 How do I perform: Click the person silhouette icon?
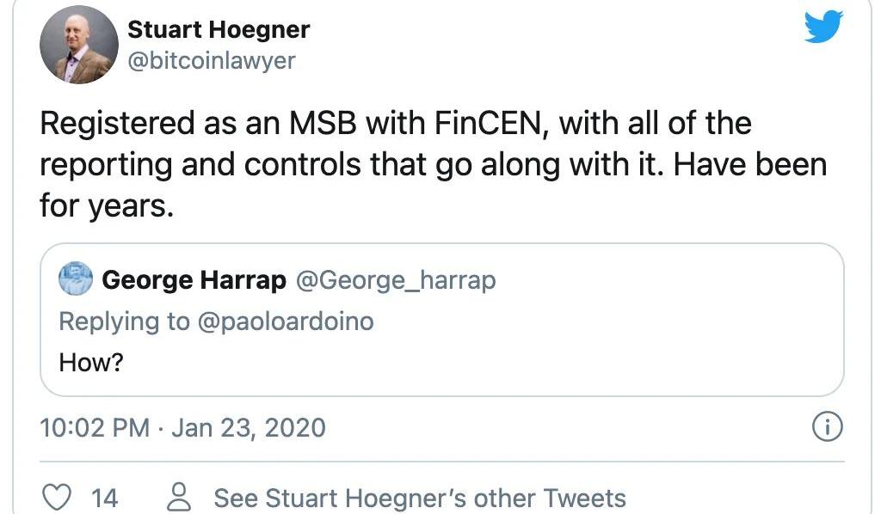click(179, 498)
